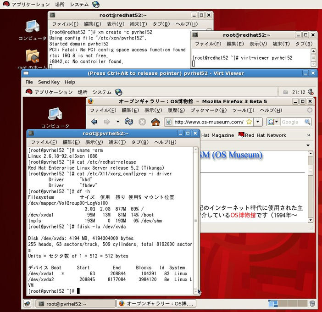Switch to オープンギャラリー Firefox taskbar button
Viewport: 322px width, 312px height.
pos(156,304)
